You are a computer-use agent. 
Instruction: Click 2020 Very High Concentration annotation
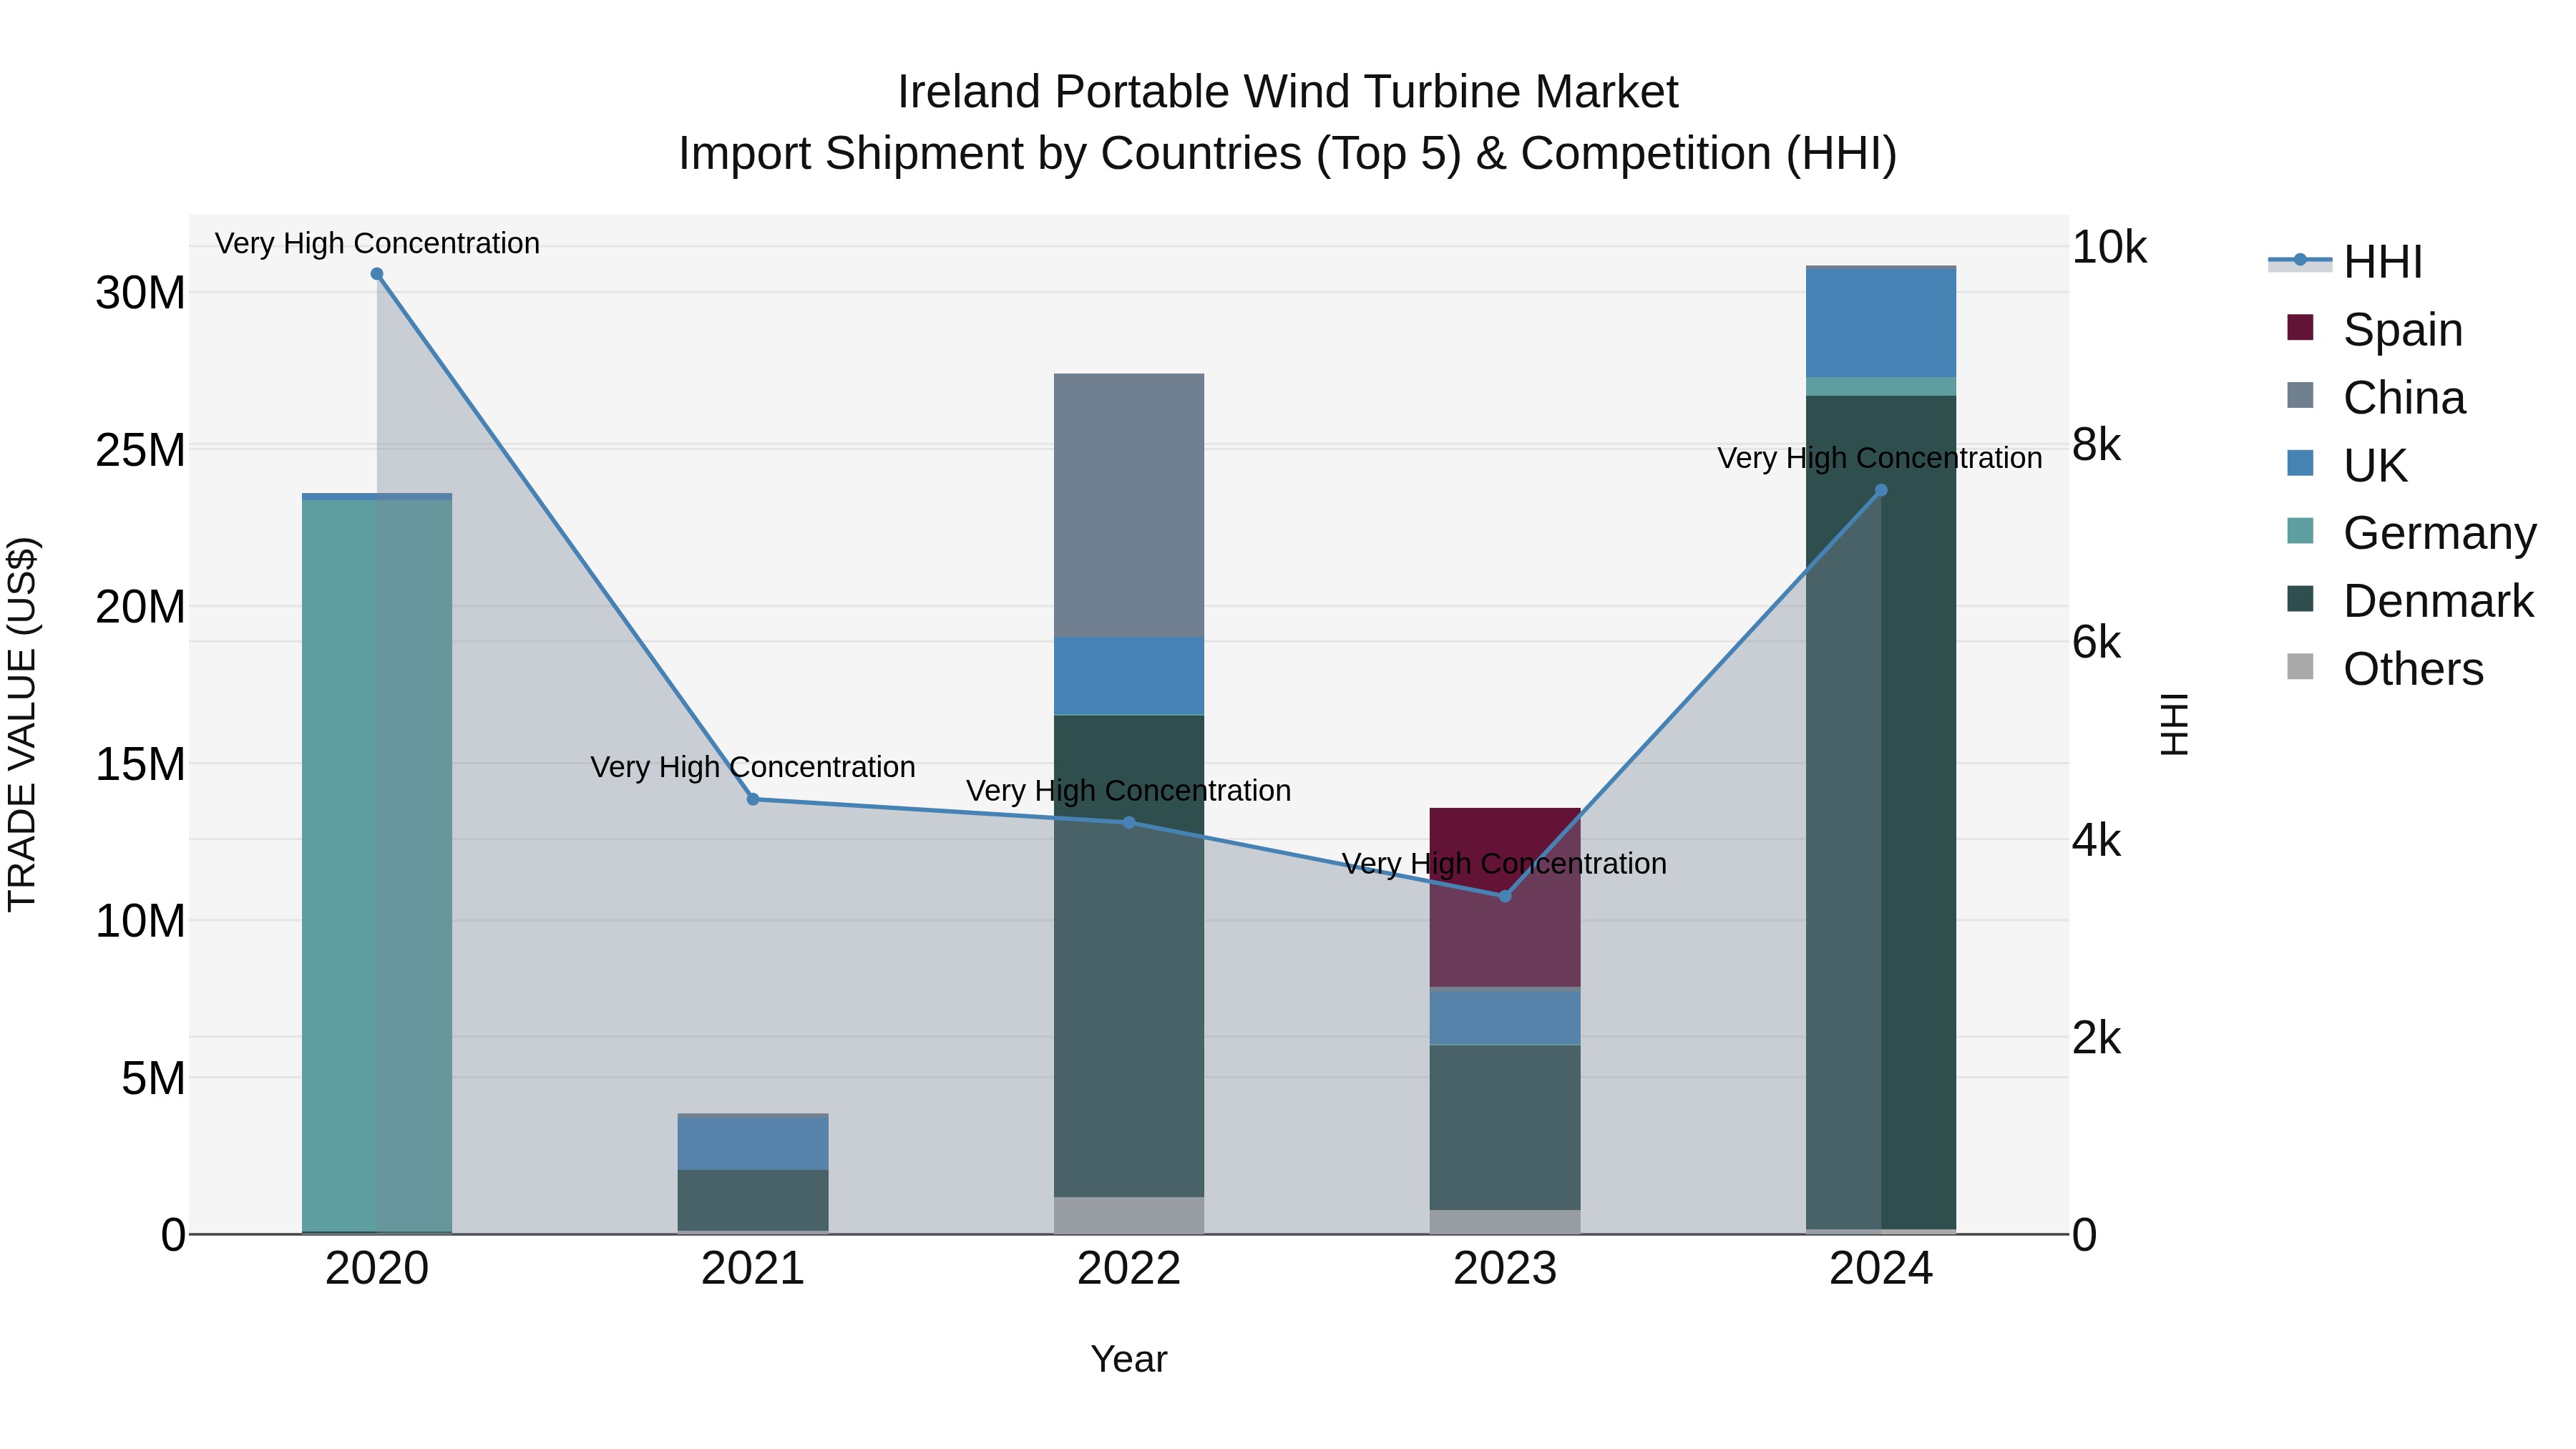(377, 243)
